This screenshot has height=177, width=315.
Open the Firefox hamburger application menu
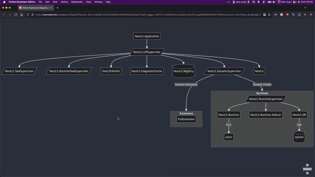pos(311,15)
